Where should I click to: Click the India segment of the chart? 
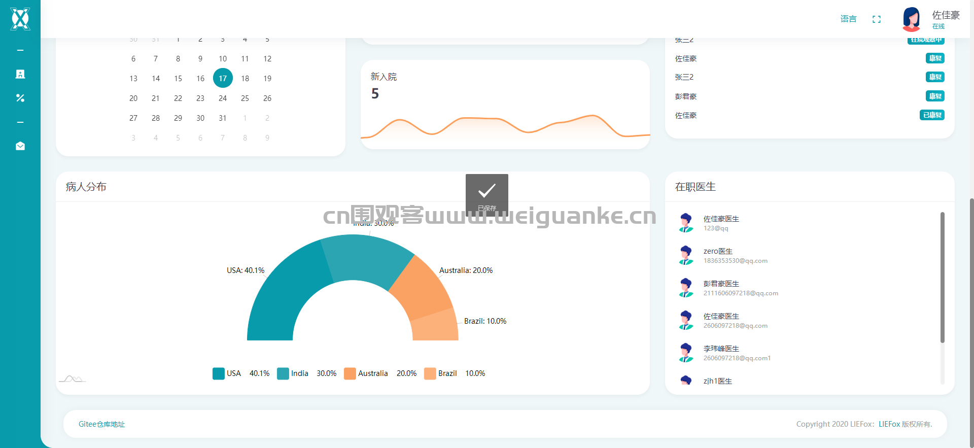tap(368, 258)
